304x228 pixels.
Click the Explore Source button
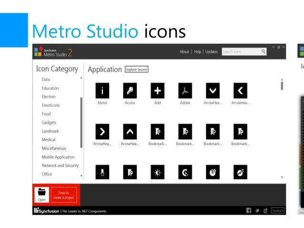(x=136, y=69)
